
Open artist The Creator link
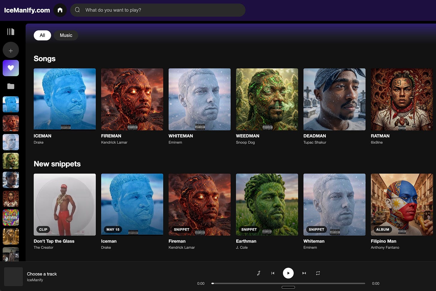tap(43, 247)
